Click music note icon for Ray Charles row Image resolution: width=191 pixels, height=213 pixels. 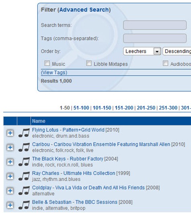click(24, 176)
